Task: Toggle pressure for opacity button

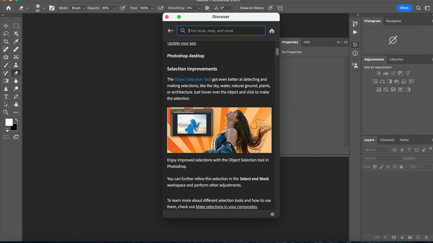Action: click(123, 8)
